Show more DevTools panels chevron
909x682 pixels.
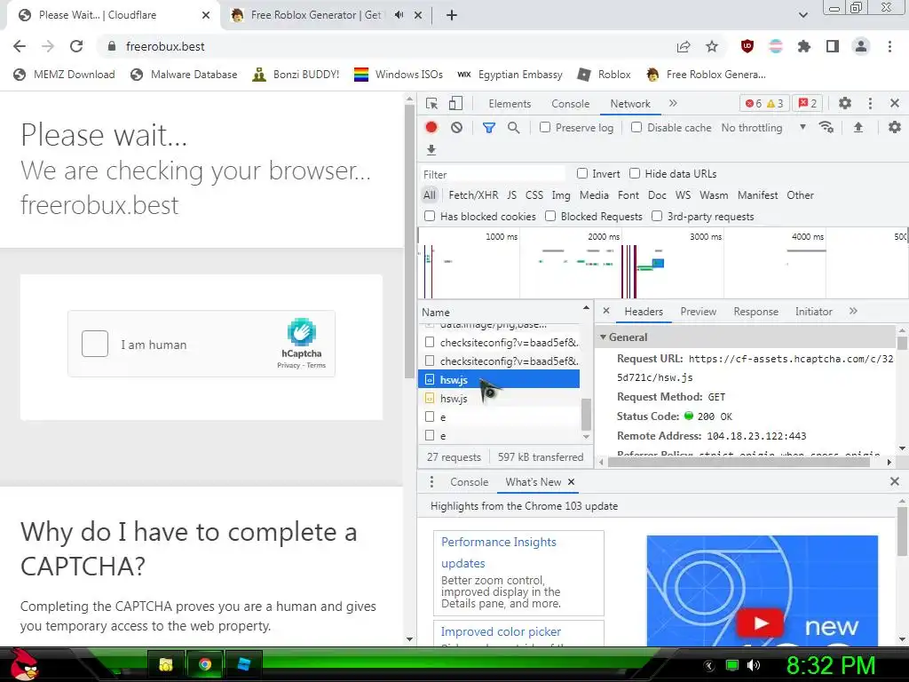click(673, 103)
